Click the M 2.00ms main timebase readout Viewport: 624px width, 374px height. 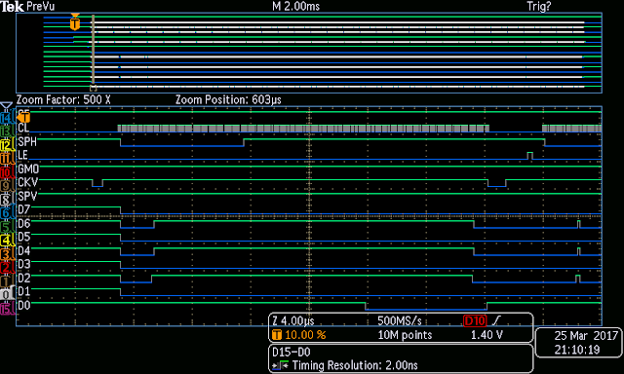[x=295, y=7]
